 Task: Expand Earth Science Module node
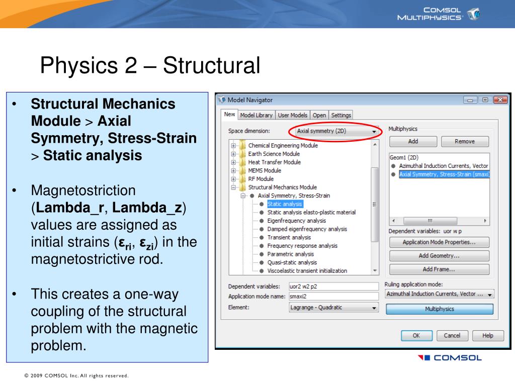click(x=233, y=154)
